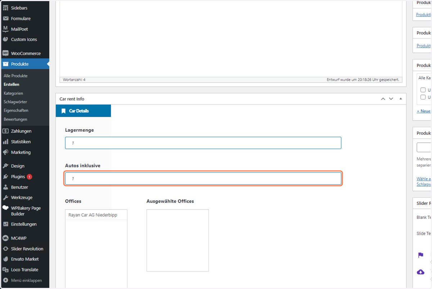Click the + Neue category link
The width and height of the screenshot is (432, 289).
click(424, 111)
